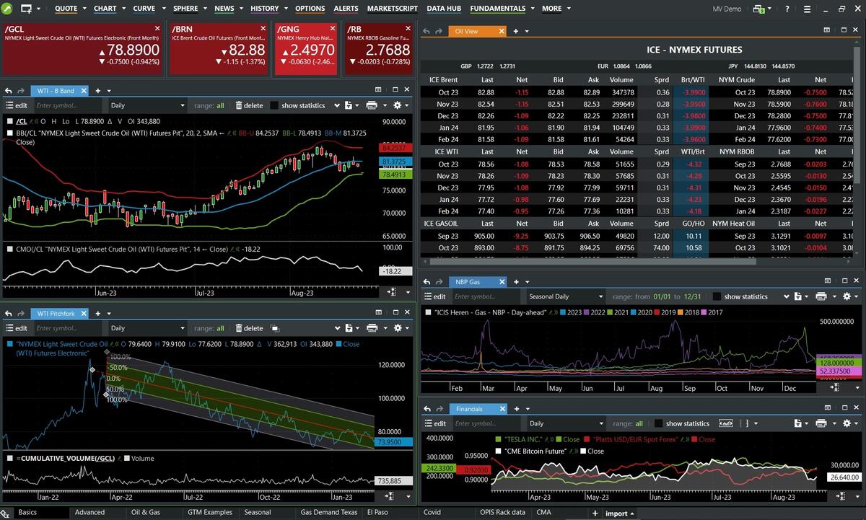The height and width of the screenshot is (520, 866).
Task: Click the print icon in NBP Gas panel
Action: (821, 296)
